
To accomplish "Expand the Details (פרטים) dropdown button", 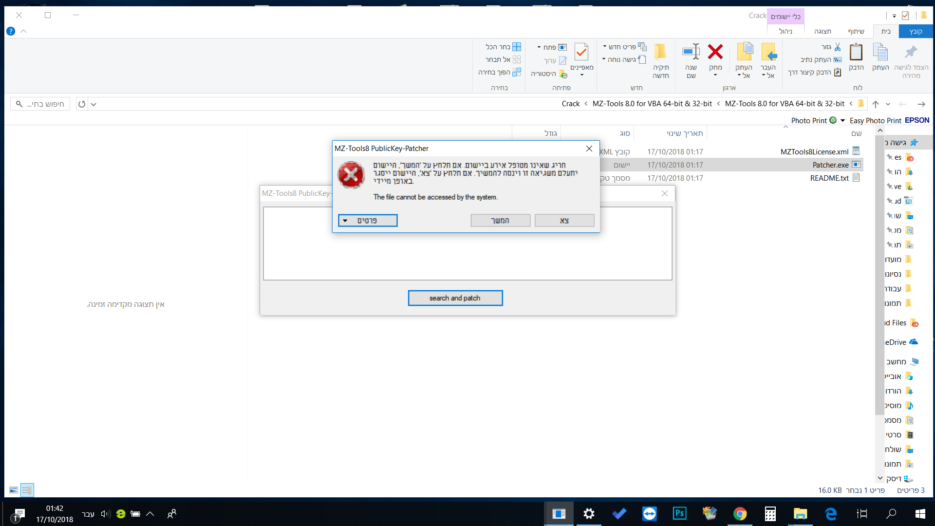I will [368, 221].
